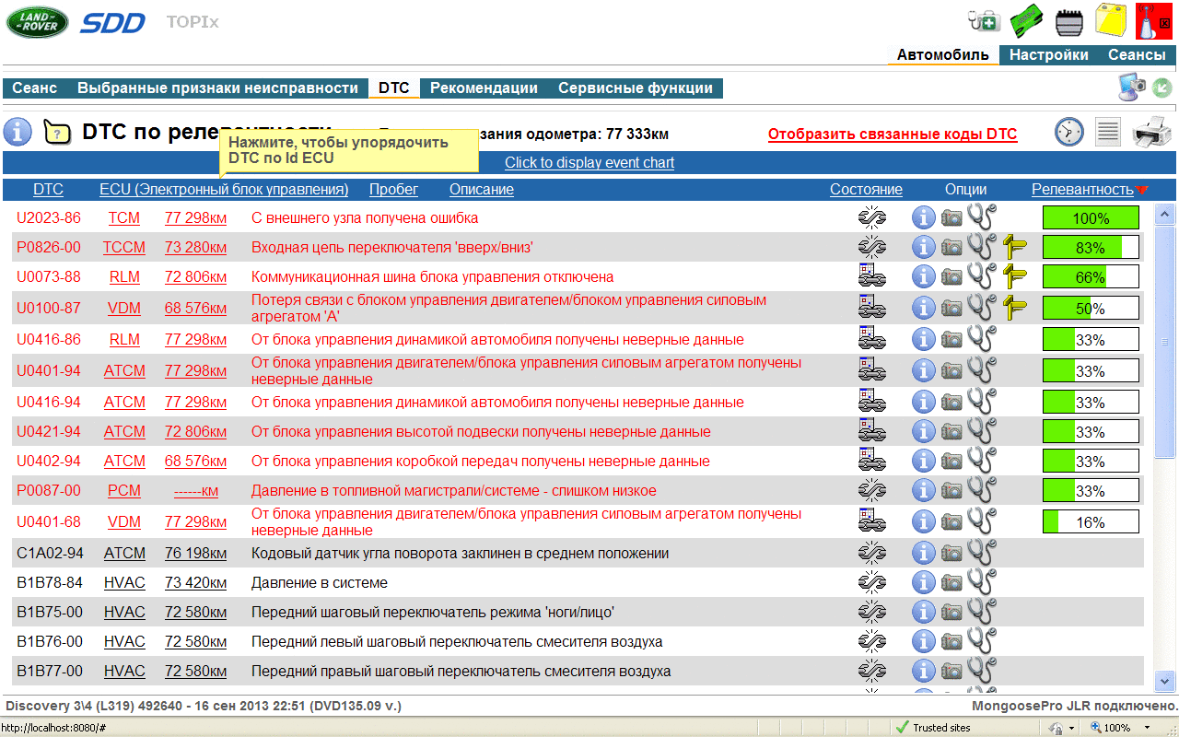The image size is (1179, 737).
Task: Click the scrollbar down arrow
Action: pyautogui.click(x=1165, y=681)
